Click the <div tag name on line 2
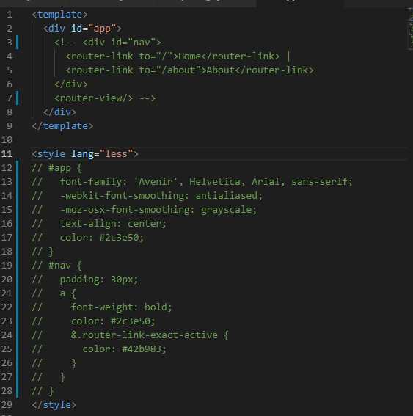The image size is (413, 416). point(54,29)
